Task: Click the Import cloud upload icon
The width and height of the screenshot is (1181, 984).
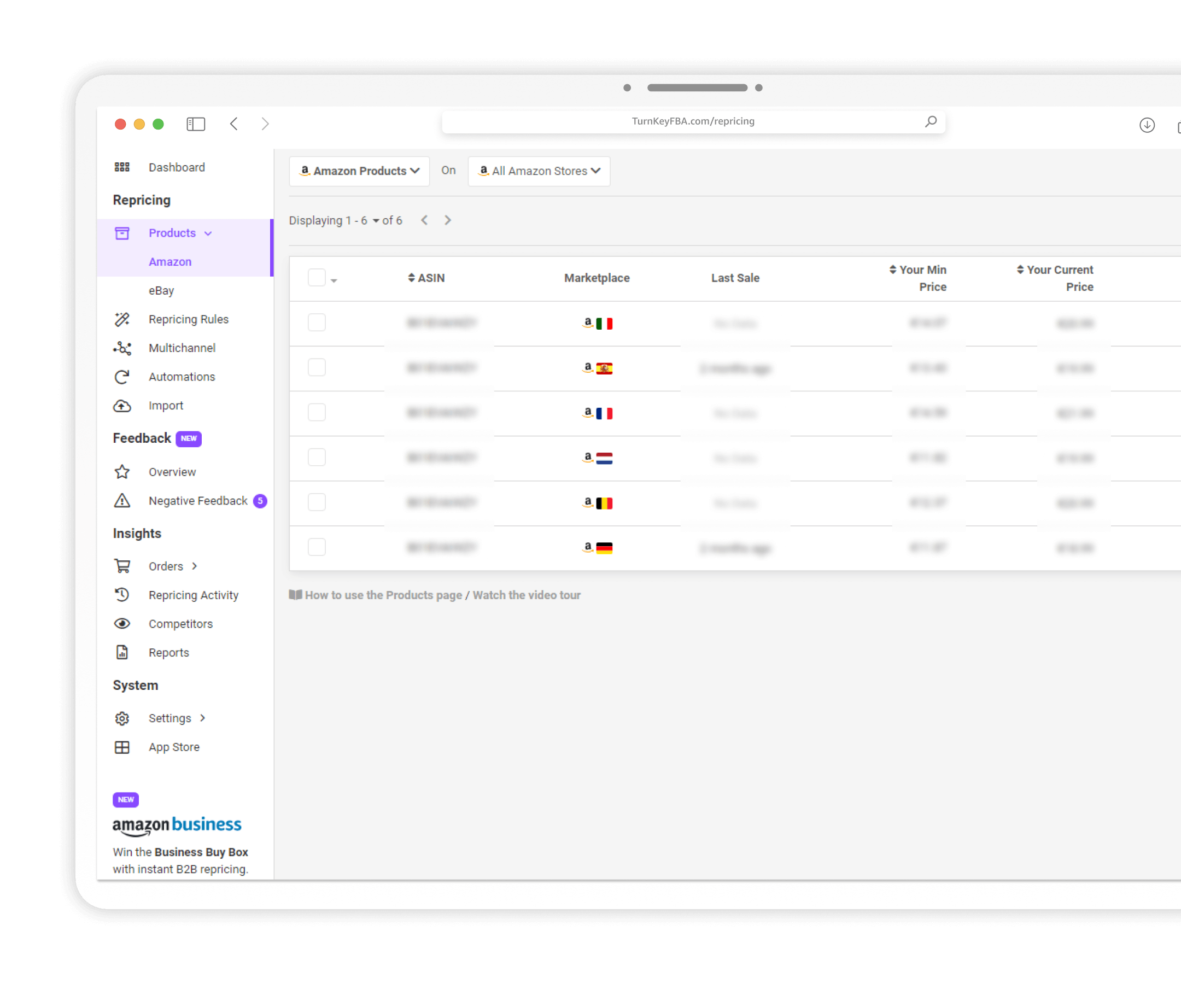Action: click(x=122, y=406)
